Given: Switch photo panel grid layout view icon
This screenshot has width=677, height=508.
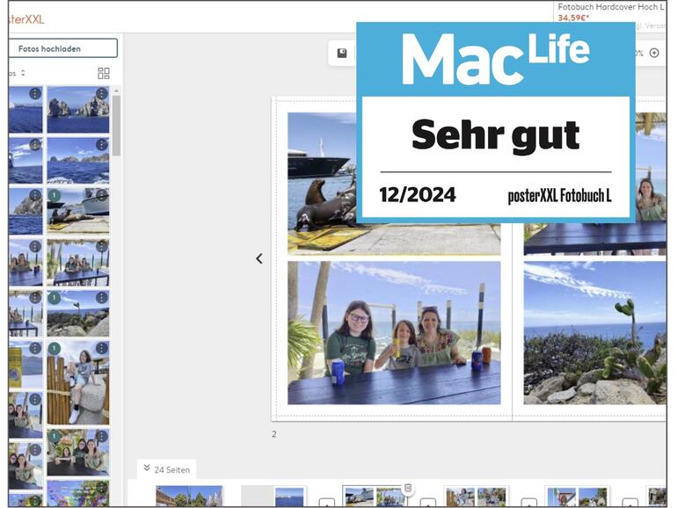Looking at the screenshot, I should pos(104,73).
